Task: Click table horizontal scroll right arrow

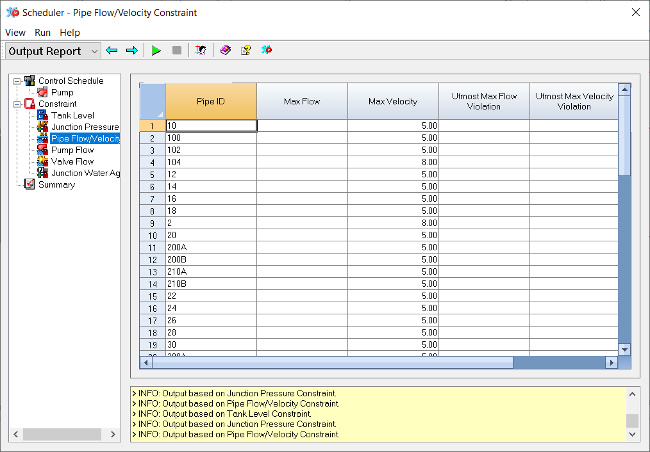Action: click(x=612, y=362)
